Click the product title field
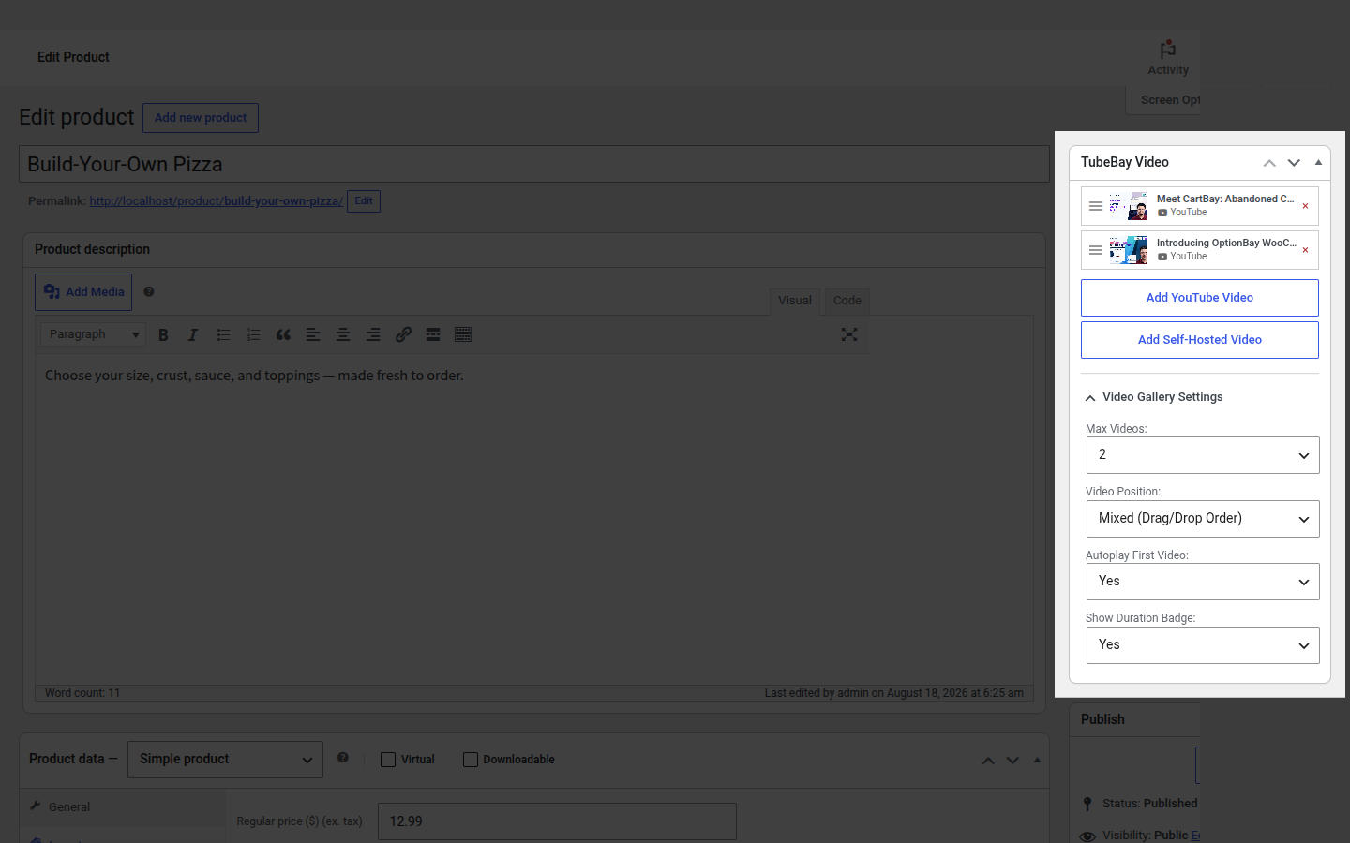 coord(534,164)
